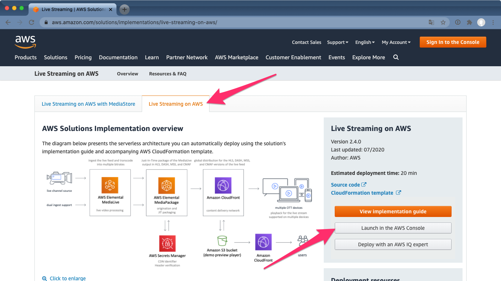The width and height of the screenshot is (501, 281).
Task: Open the Explore More menu
Action: pyautogui.click(x=368, y=57)
